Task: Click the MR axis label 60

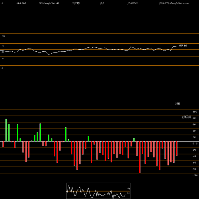Action: (x=194, y=125)
